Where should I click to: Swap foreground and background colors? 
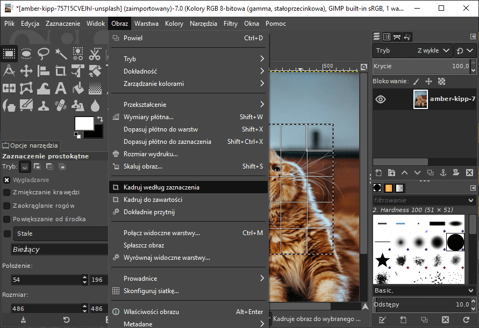click(x=99, y=119)
